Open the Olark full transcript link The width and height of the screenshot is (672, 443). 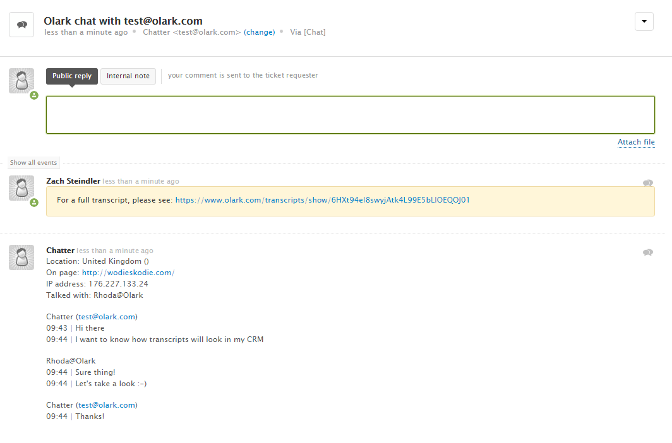(322, 200)
